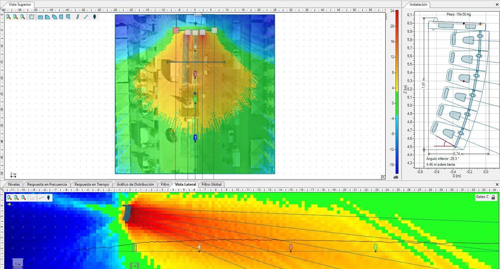The image size is (500, 269).
Task: Select the rectangular audience area tool
Action: pyautogui.click(x=40, y=17)
